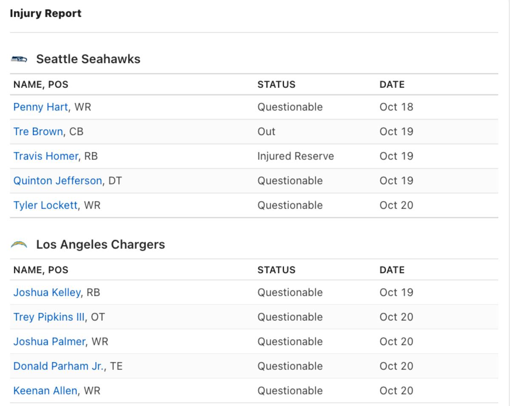Go to Trey Pipkins III's page

click(49, 317)
